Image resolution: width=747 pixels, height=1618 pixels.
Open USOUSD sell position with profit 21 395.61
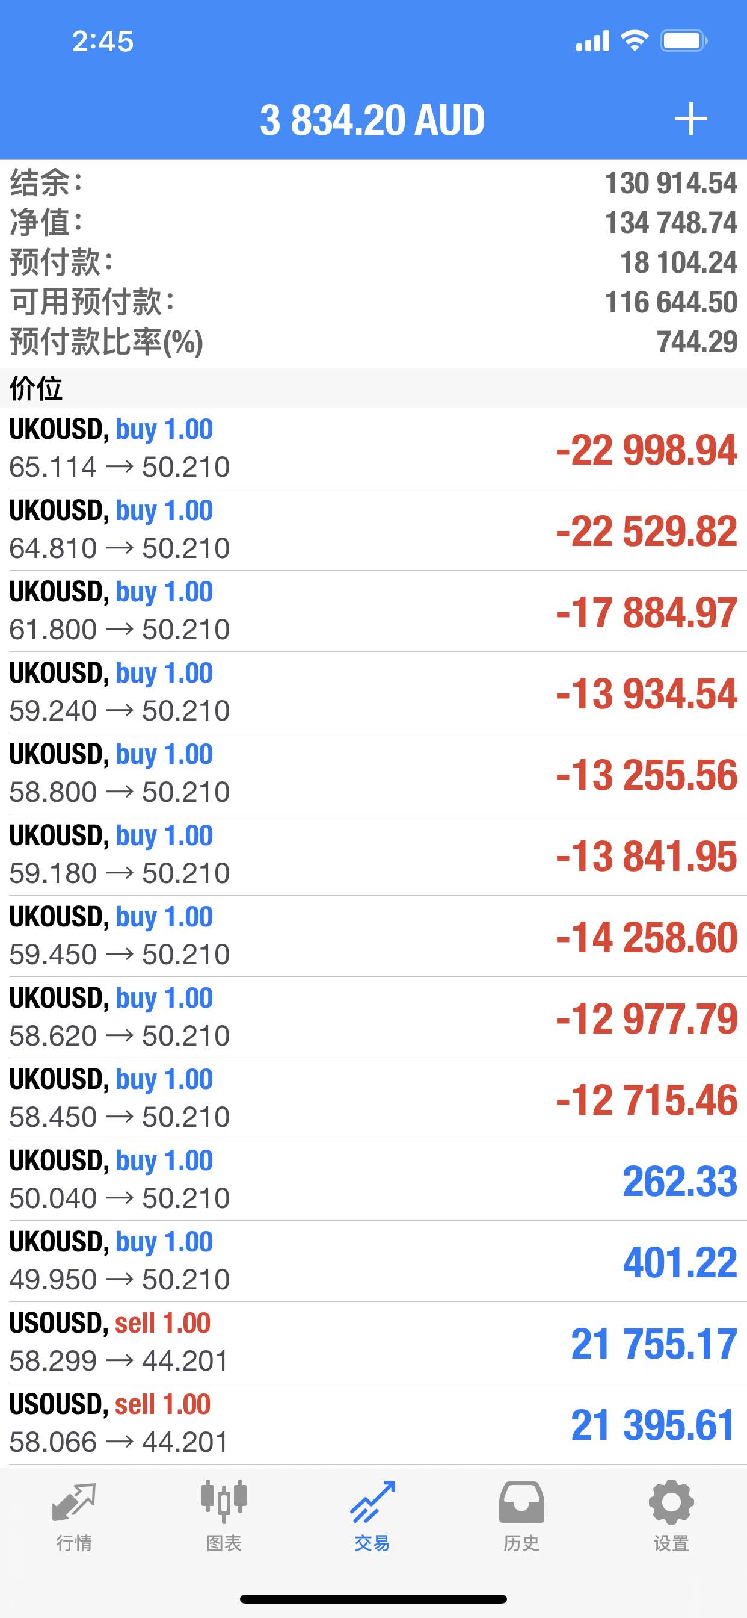coord(373,1424)
